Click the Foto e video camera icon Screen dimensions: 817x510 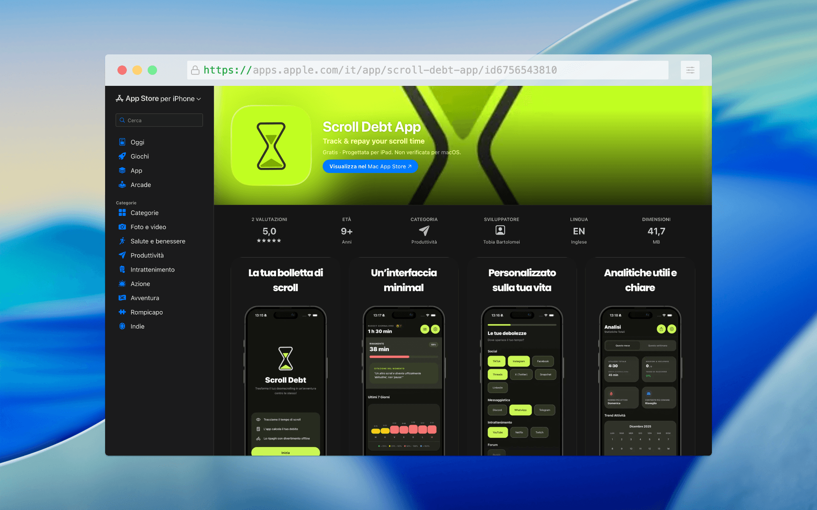coord(122,227)
